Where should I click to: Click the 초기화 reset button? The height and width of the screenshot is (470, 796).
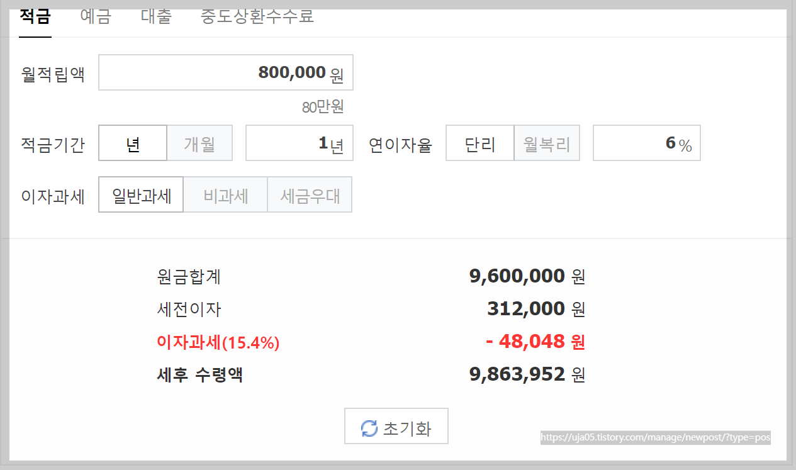pyautogui.click(x=396, y=426)
